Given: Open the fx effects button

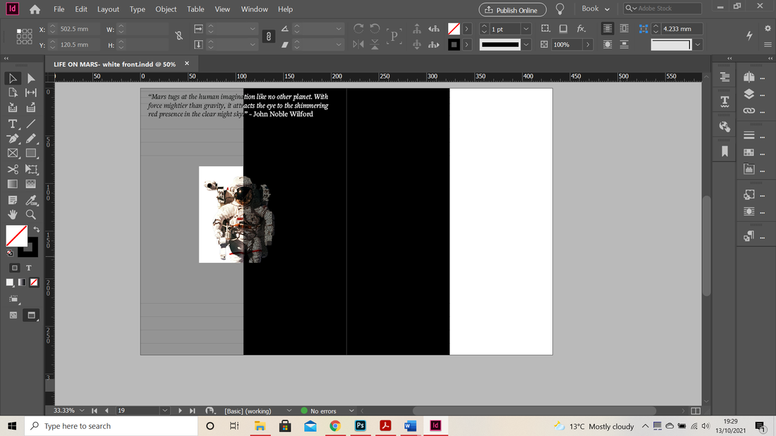Looking at the screenshot, I should (x=581, y=29).
